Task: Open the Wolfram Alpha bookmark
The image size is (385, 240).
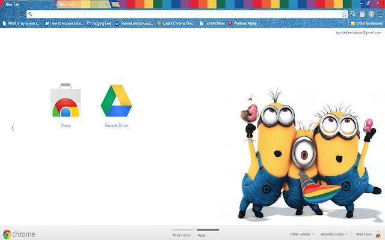Action: [242, 23]
